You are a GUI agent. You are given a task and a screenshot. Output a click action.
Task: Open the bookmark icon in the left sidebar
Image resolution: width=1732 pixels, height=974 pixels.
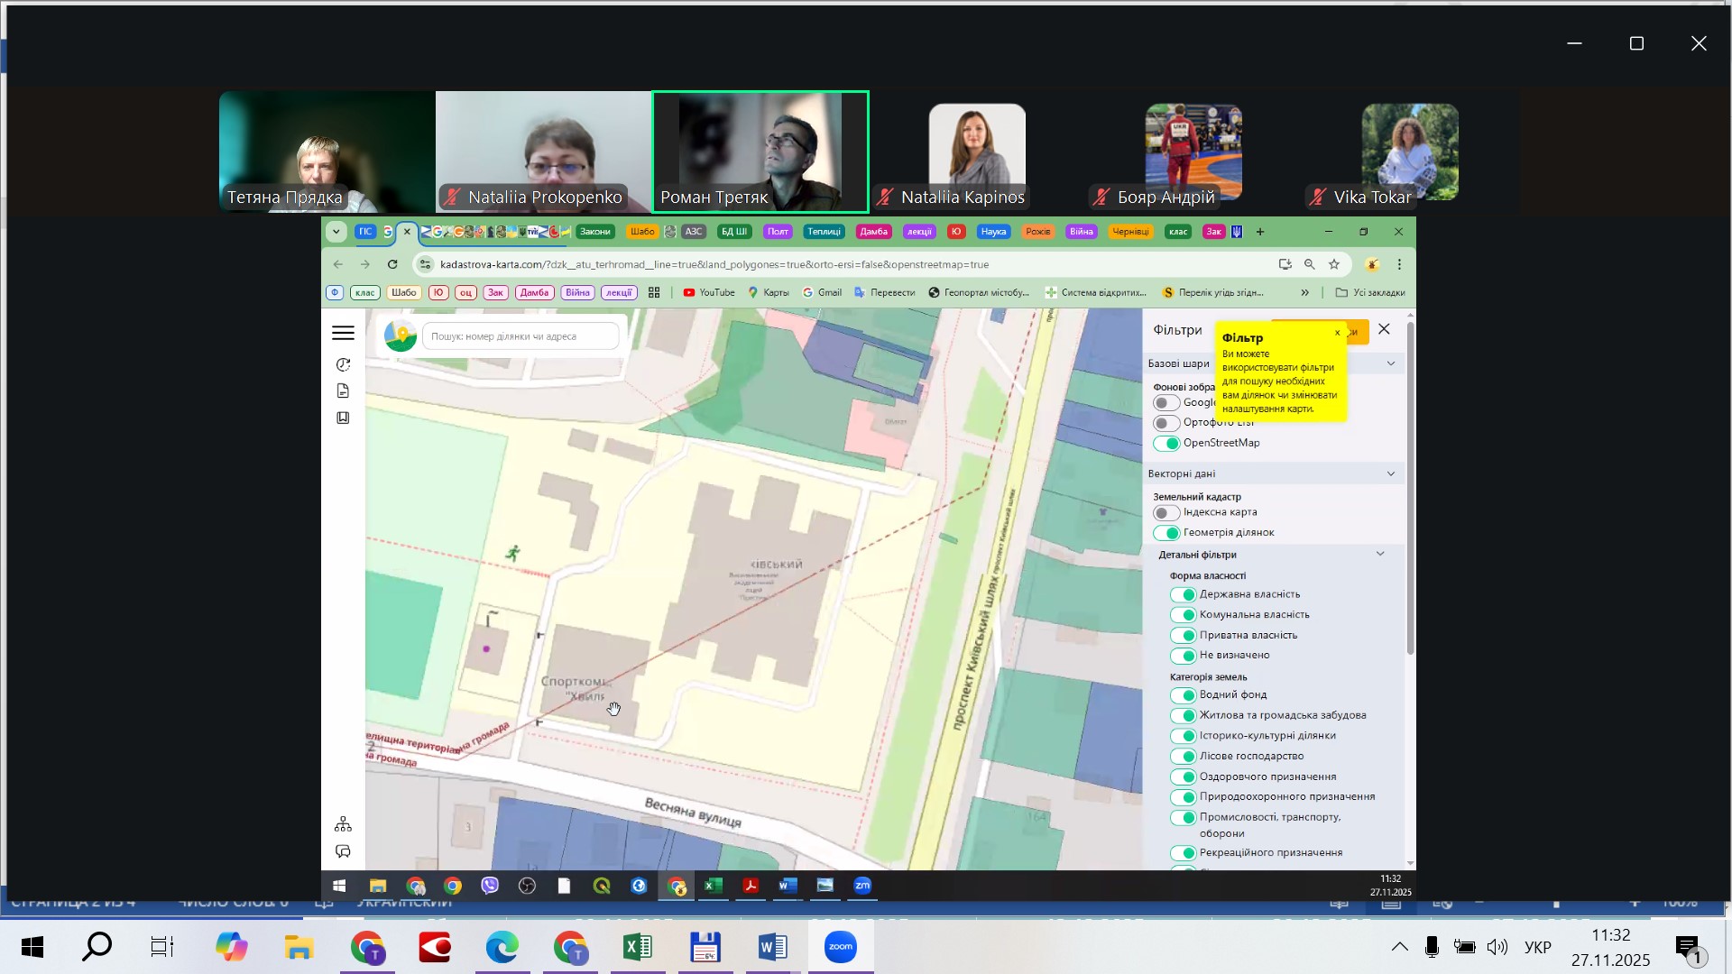tap(343, 418)
